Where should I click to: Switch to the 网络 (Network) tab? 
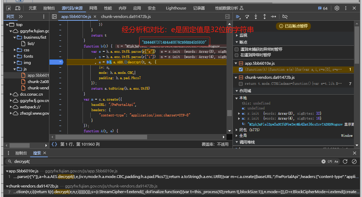(x=93, y=8)
